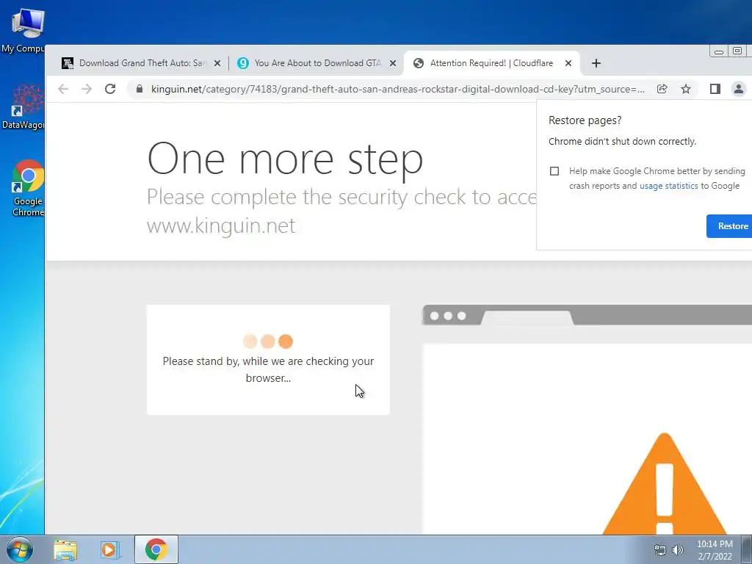Viewport: 752px width, 564px height.
Task: Click 'Please stand by' checking browser message
Action: pos(268,369)
